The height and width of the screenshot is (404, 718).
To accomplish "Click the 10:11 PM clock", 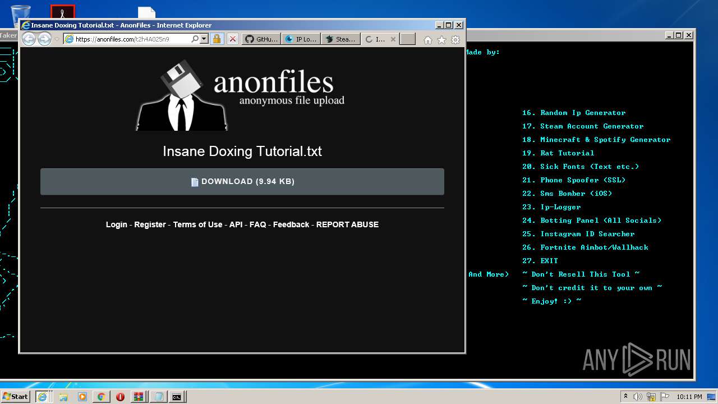I will [689, 397].
